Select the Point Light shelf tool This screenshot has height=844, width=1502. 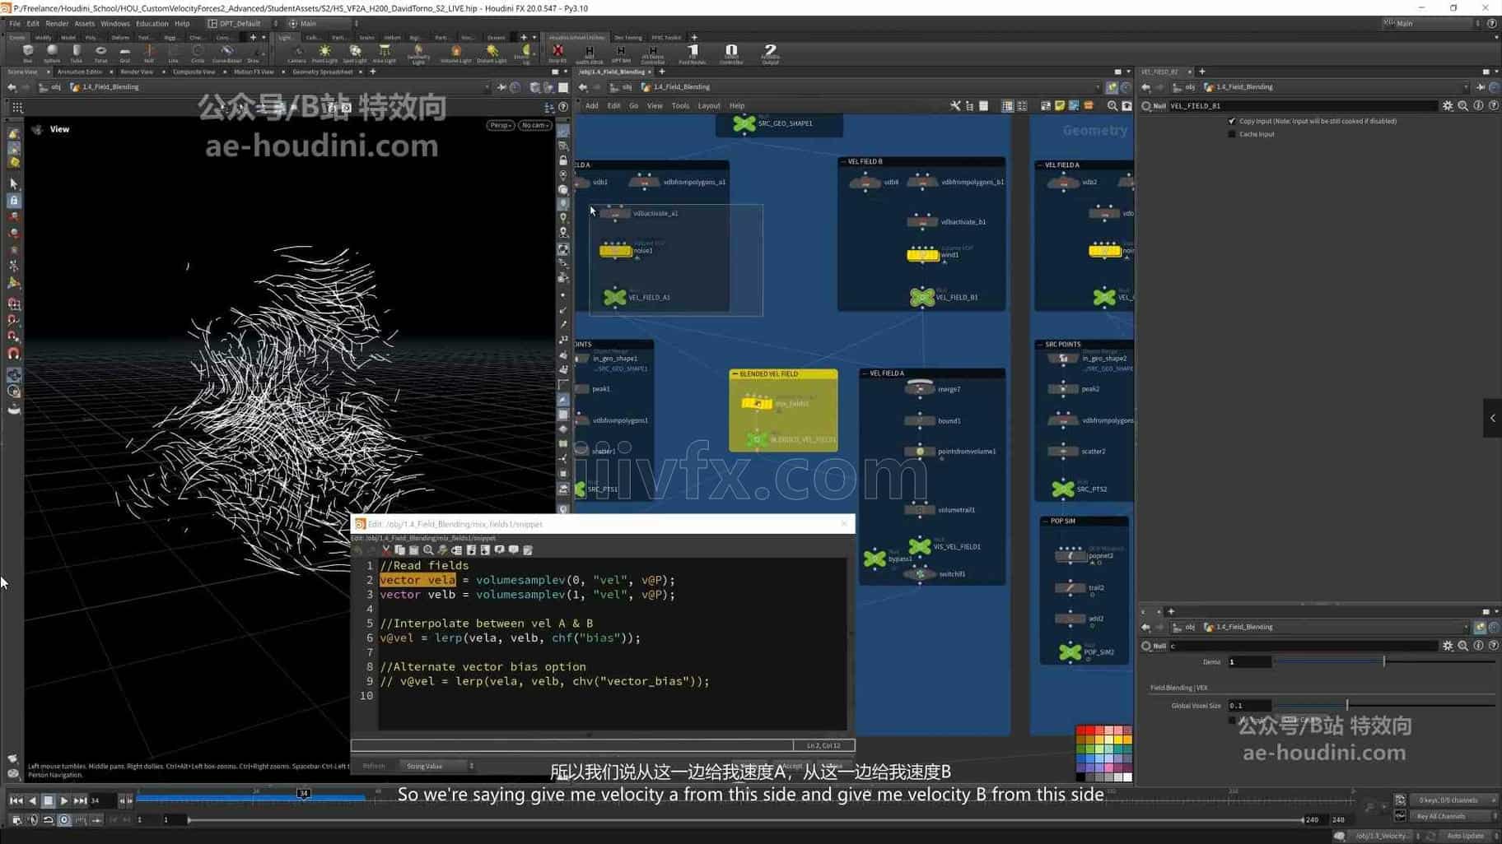[324, 53]
